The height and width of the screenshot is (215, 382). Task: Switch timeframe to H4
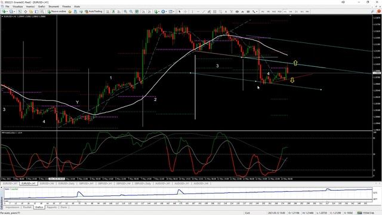click(291, 11)
